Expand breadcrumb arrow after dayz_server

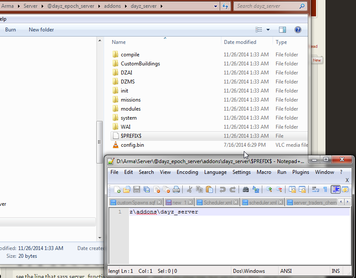(161, 6)
